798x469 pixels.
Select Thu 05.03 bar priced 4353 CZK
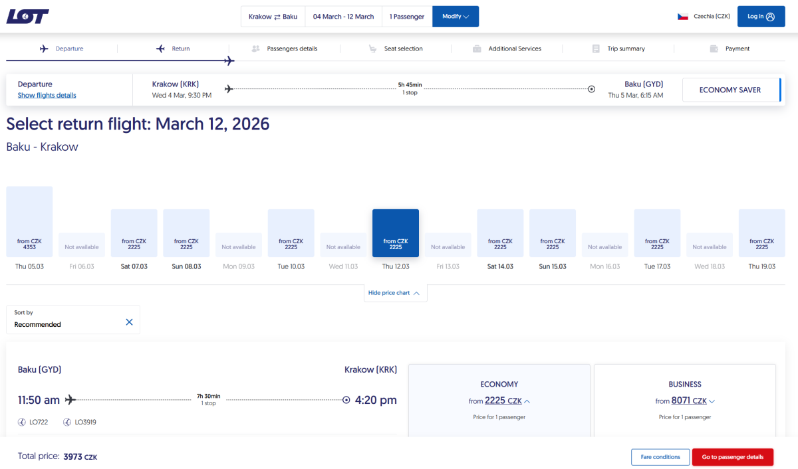pyautogui.click(x=29, y=222)
